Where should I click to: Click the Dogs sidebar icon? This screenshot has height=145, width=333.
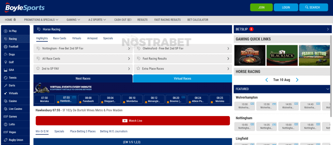(5, 54)
